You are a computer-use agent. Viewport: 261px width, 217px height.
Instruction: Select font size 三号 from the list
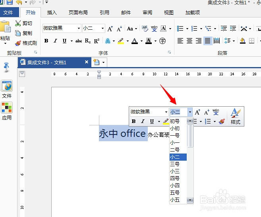178,164
